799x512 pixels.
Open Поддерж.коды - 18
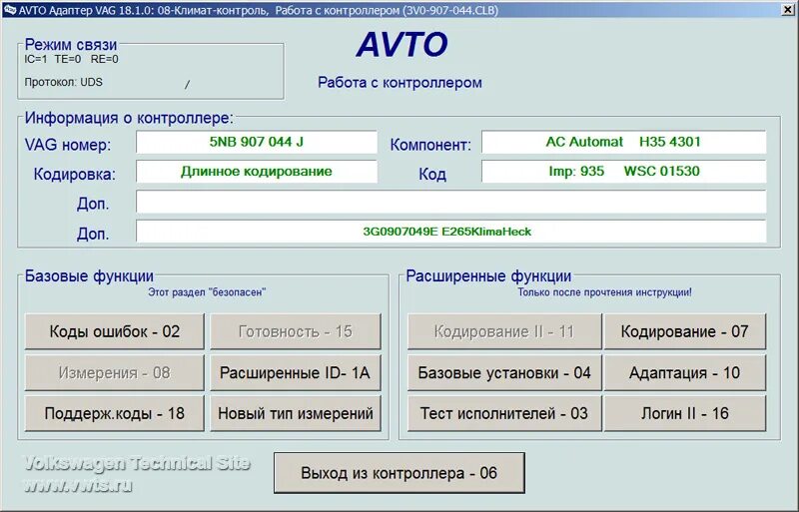tap(115, 413)
